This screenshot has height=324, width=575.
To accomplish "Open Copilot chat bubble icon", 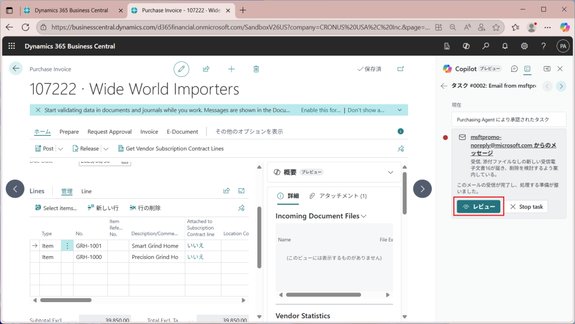I will pyautogui.click(x=514, y=69).
